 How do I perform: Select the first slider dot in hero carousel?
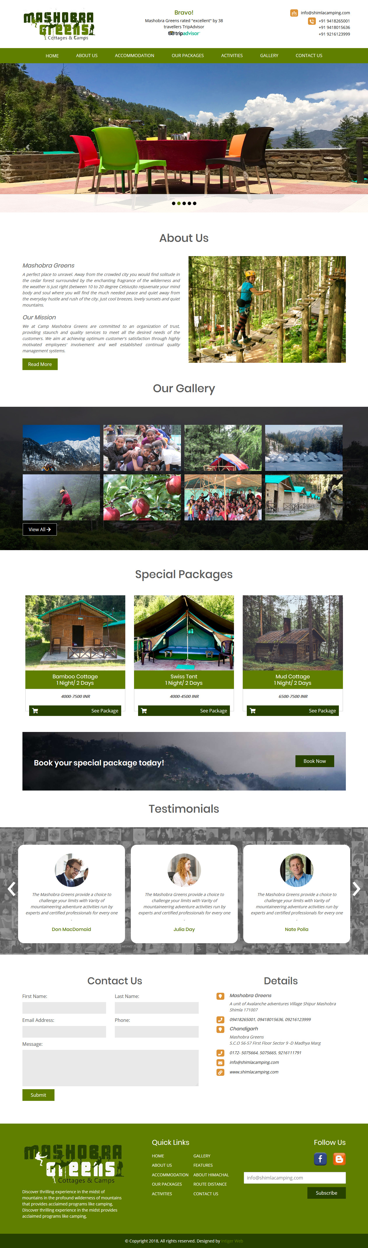coord(173,203)
